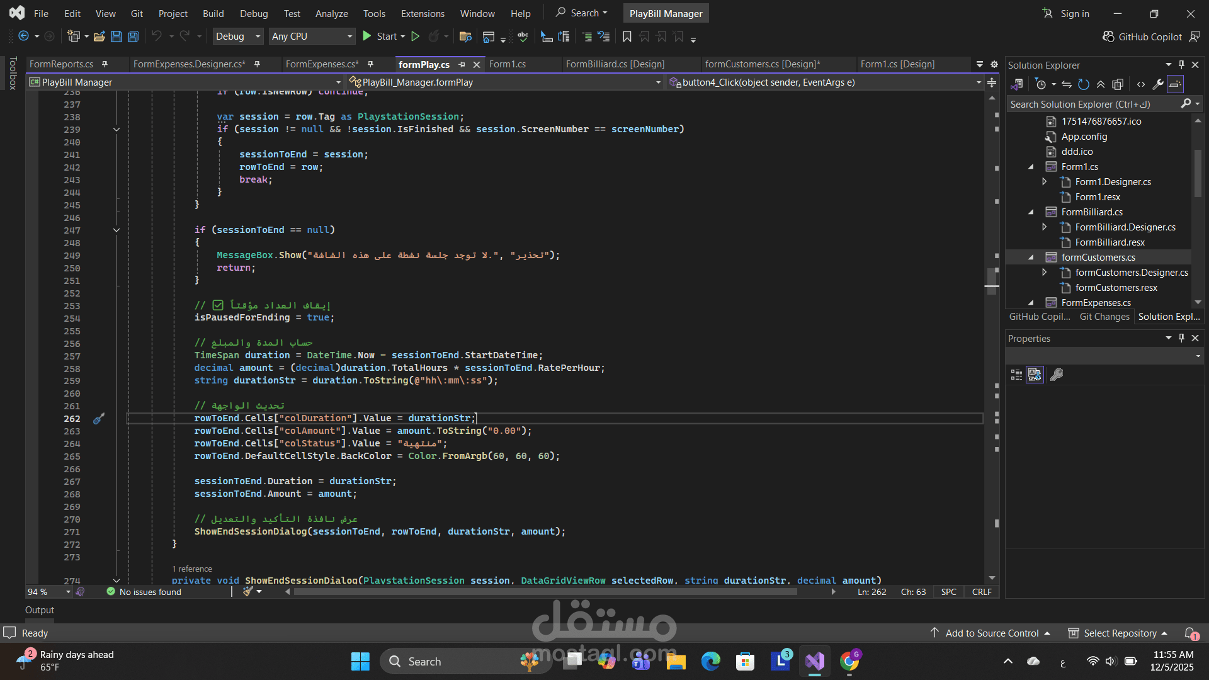This screenshot has width=1209, height=680.
Task: Click the GitHub Copilot icon at top right
Action: coord(1109,37)
